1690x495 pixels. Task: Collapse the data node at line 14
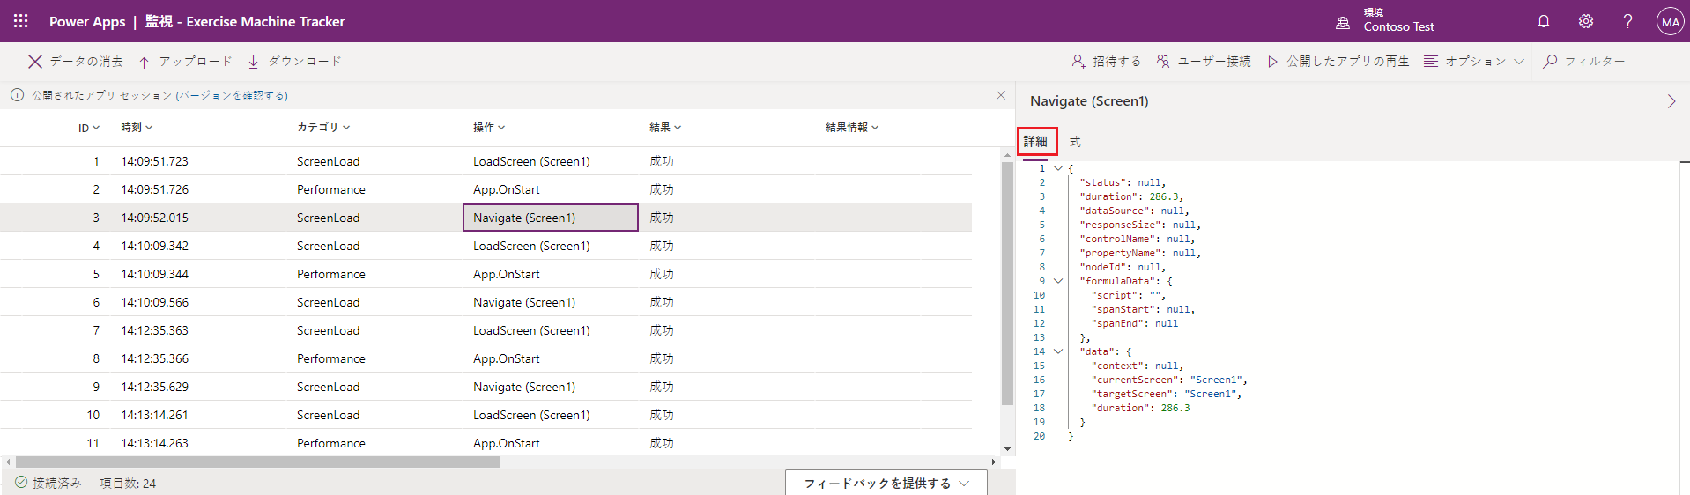1058,351
